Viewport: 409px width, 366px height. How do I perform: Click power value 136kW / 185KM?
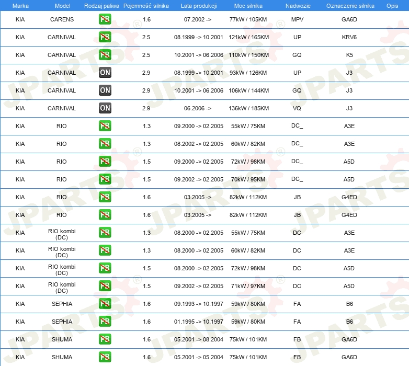click(248, 108)
